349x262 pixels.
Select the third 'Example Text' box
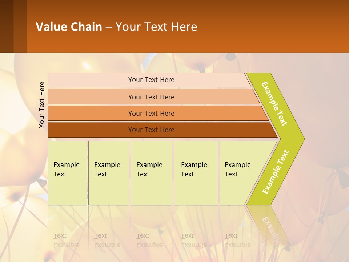click(x=151, y=172)
